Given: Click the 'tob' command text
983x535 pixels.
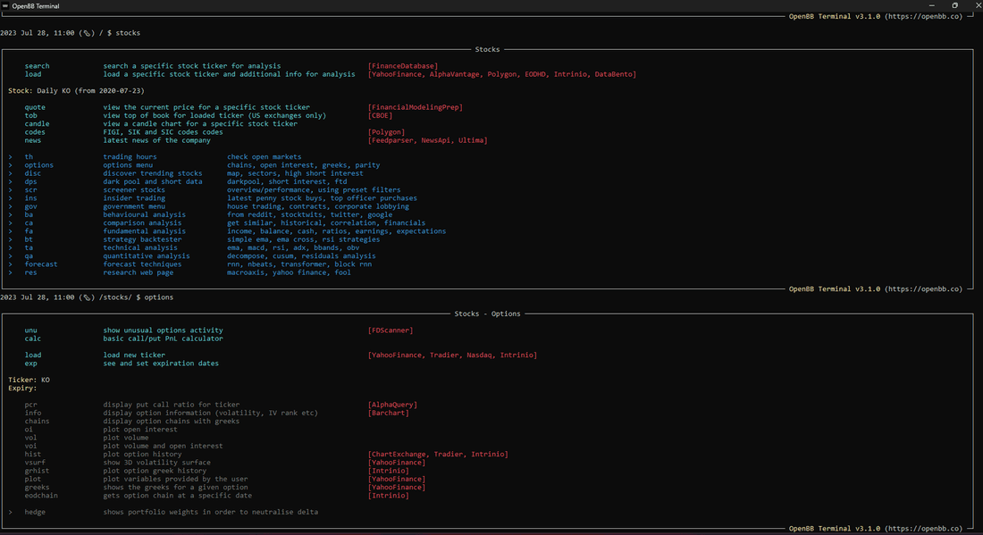Looking at the screenshot, I should 30,115.
